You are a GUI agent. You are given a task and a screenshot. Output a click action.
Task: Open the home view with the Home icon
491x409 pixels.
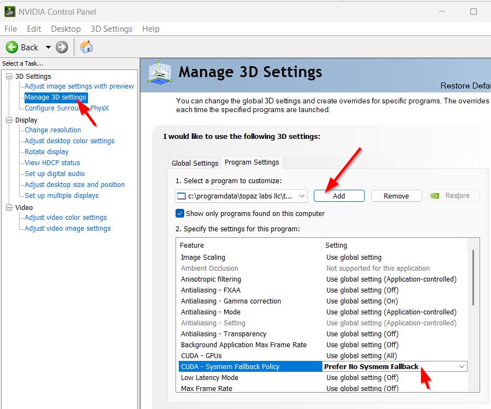[86, 47]
